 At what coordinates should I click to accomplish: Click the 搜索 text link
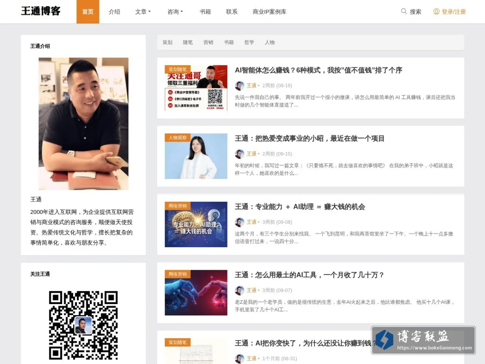(x=415, y=12)
